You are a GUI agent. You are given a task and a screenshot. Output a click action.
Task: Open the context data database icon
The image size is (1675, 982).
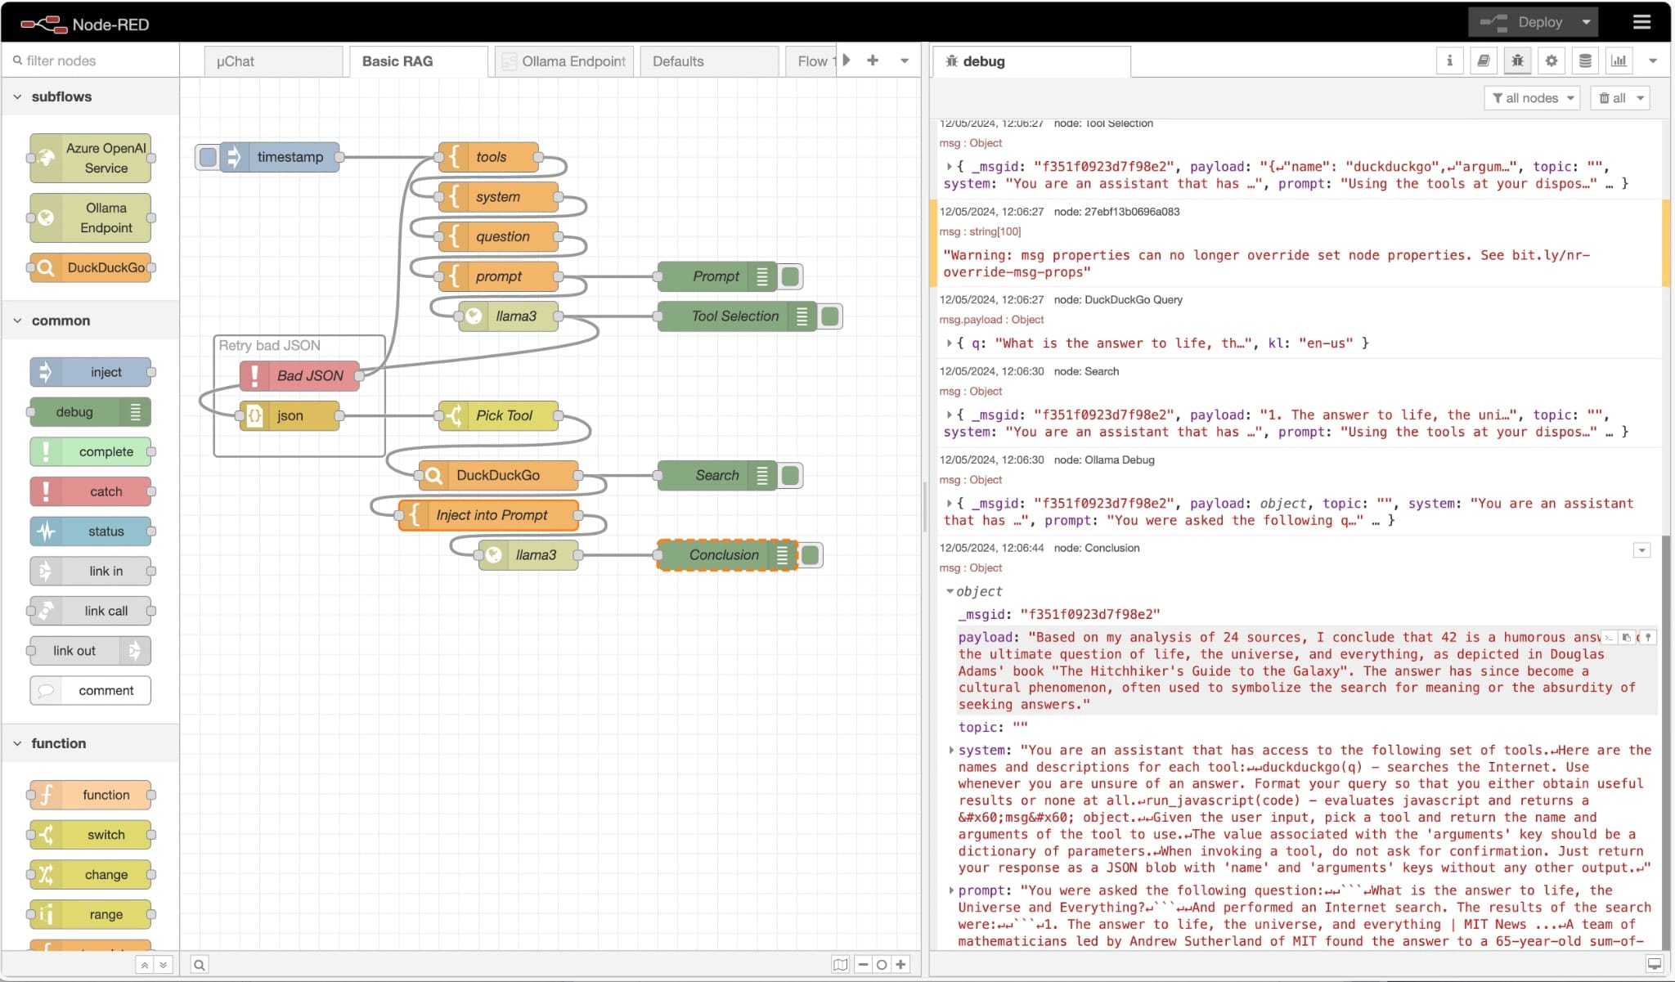tap(1585, 61)
